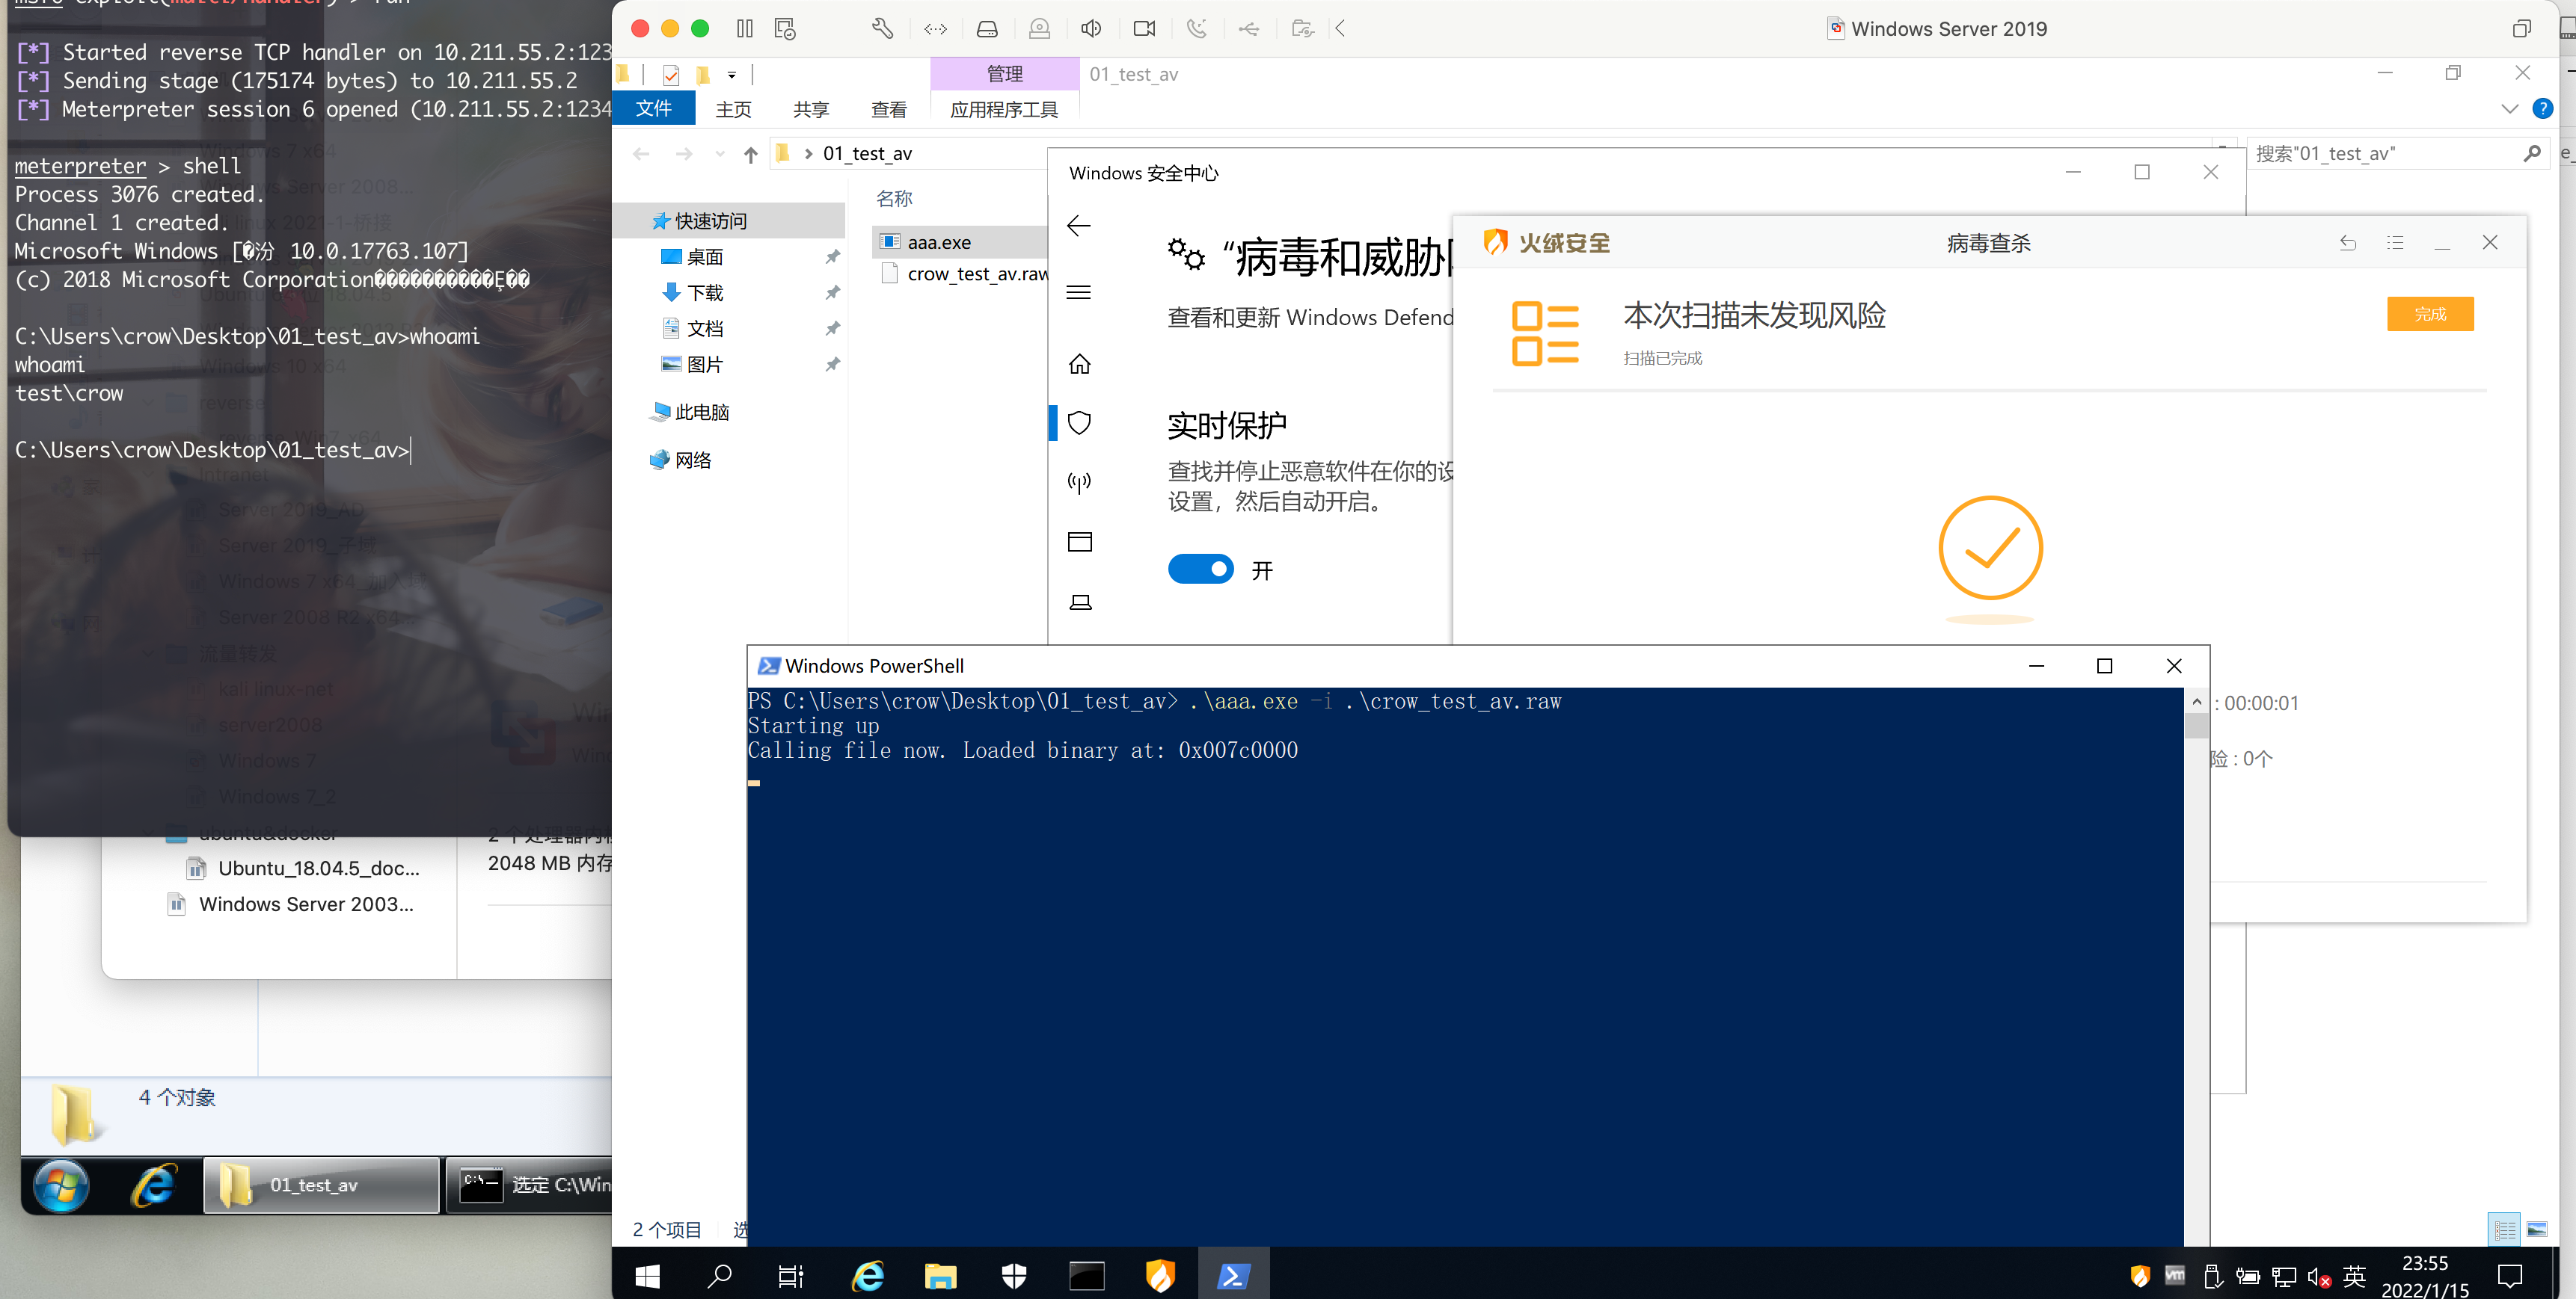
Task: Select the crow_test_av.raw file
Action: [x=977, y=274]
